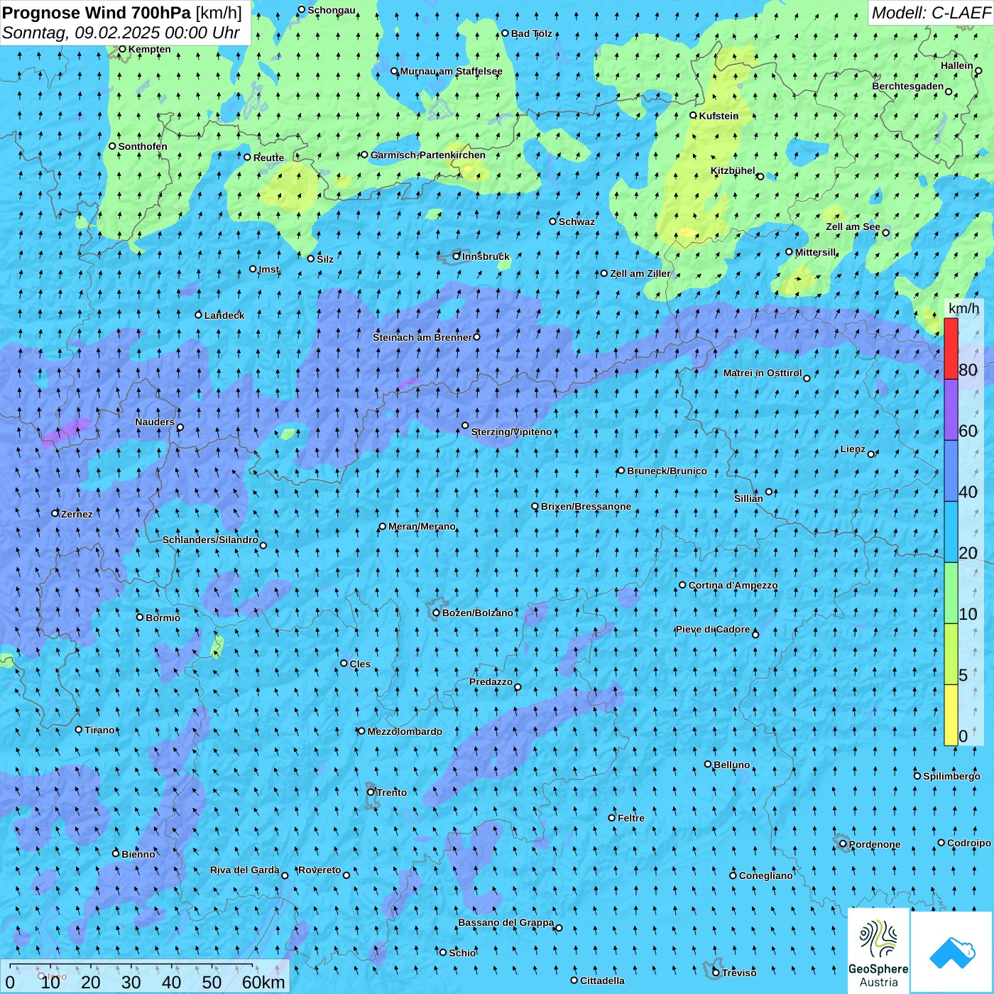994x994 pixels.
Task: Click the Hallein city marker
Action: click(x=978, y=71)
